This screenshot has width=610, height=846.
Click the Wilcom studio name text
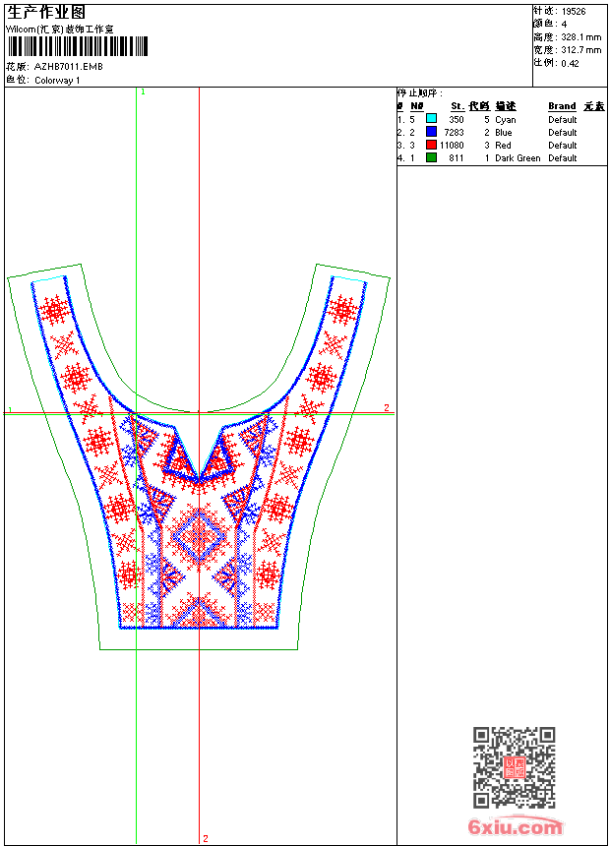pyautogui.click(x=60, y=30)
